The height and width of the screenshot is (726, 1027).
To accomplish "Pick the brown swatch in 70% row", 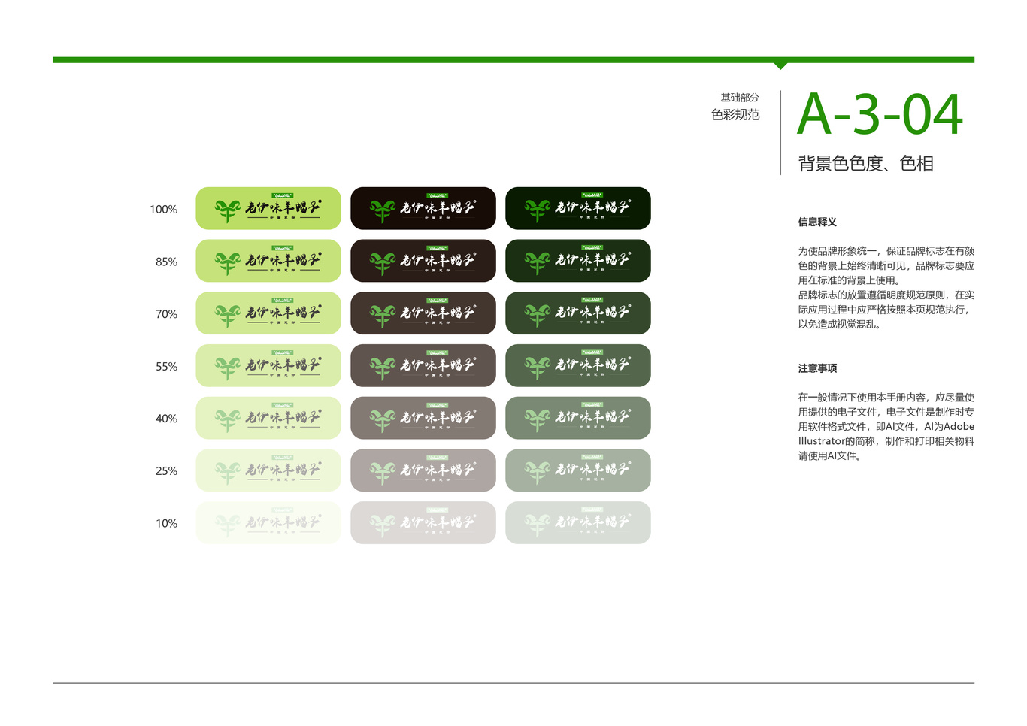I will click(x=423, y=313).
